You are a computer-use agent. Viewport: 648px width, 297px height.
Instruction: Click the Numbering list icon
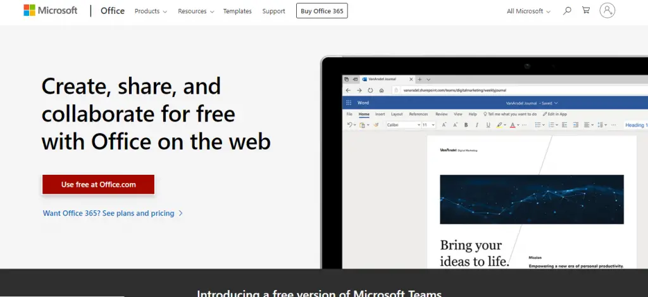click(x=551, y=125)
